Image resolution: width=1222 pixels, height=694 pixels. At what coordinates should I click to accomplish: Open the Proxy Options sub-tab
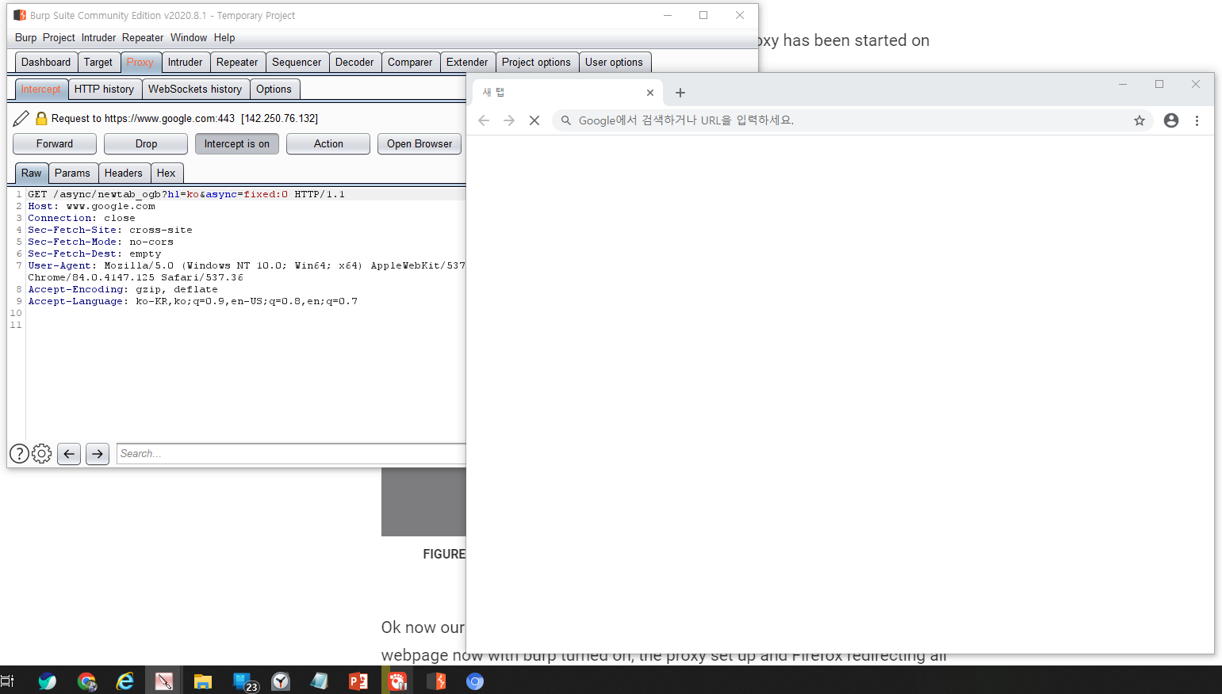point(274,89)
